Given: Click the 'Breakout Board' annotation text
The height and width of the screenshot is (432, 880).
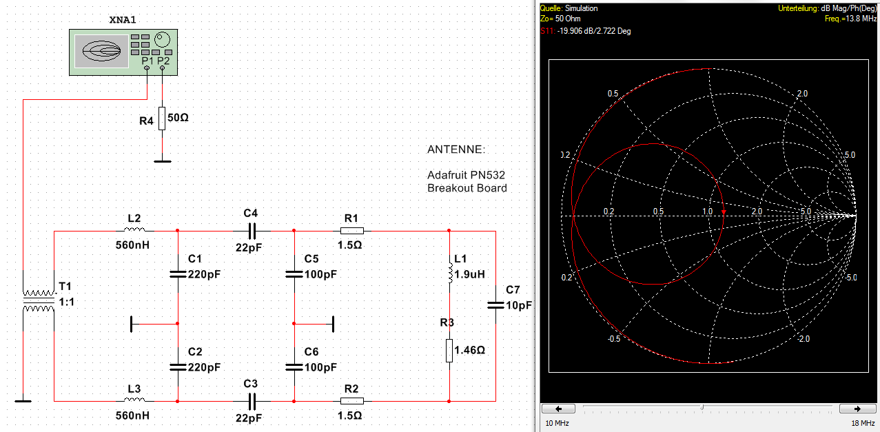Looking at the screenshot, I should point(467,188).
